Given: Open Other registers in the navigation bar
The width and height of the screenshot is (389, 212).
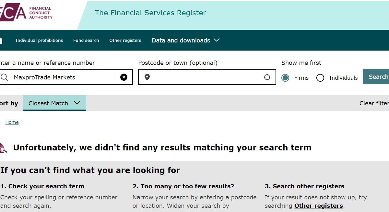Looking at the screenshot, I should tap(125, 41).
